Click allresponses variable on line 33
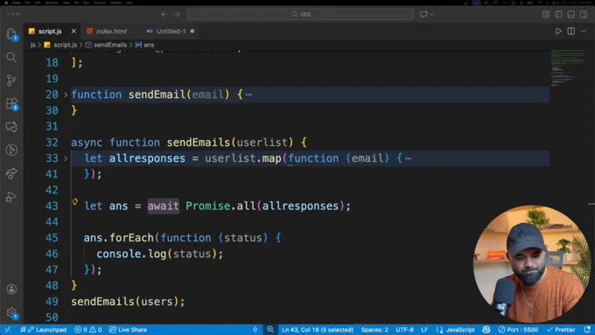 point(147,158)
